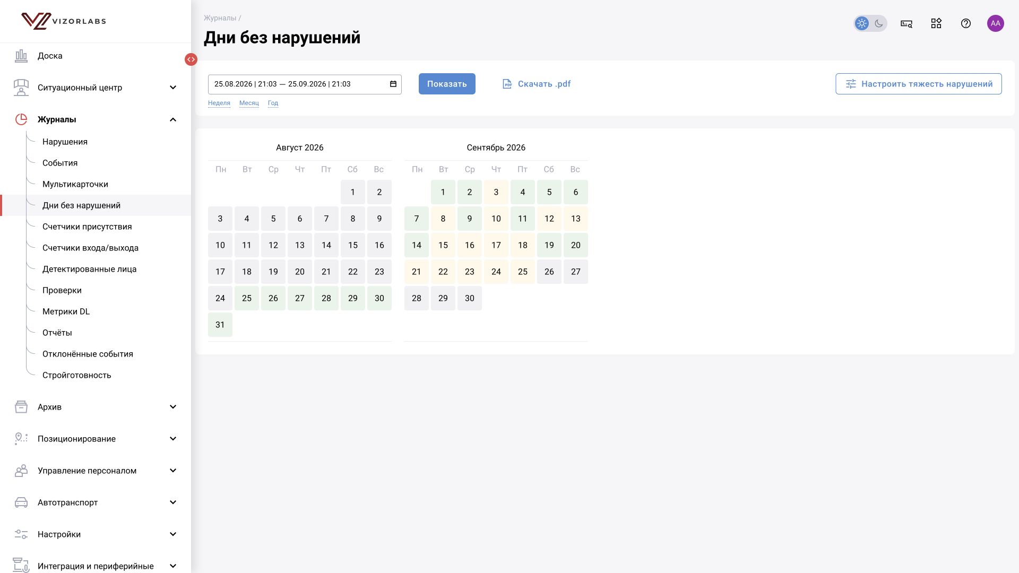Open the Мультикарточки menu item
1019x573 pixels.
tap(75, 184)
